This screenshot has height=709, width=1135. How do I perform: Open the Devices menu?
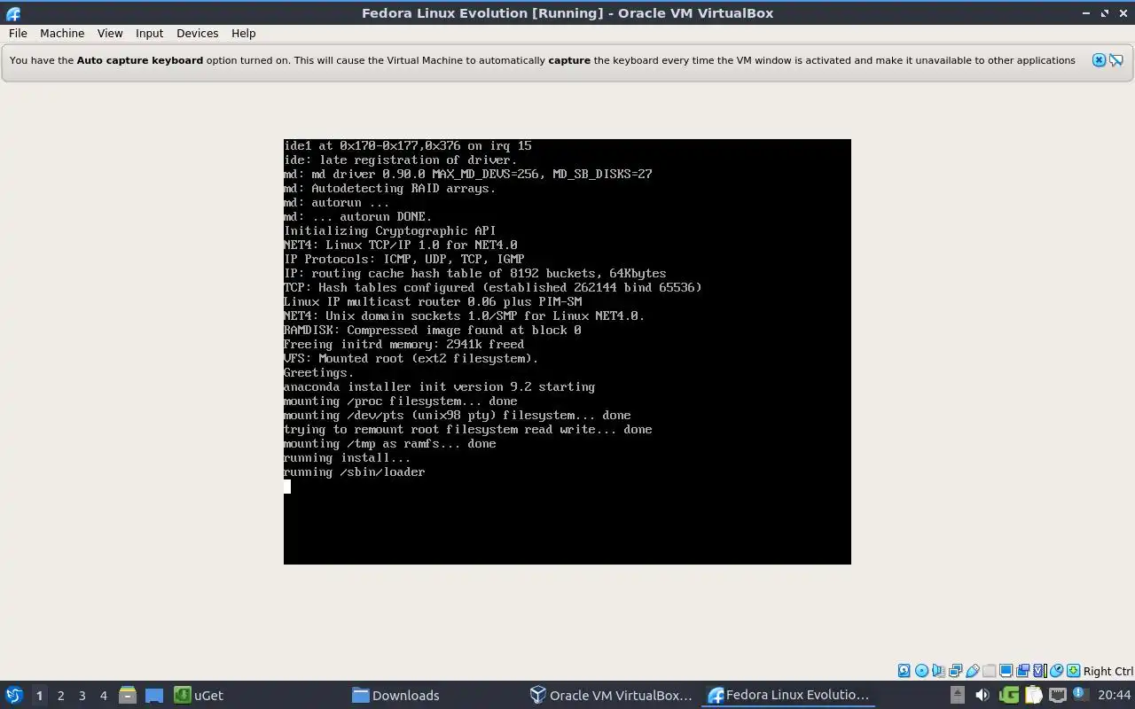coord(197,33)
